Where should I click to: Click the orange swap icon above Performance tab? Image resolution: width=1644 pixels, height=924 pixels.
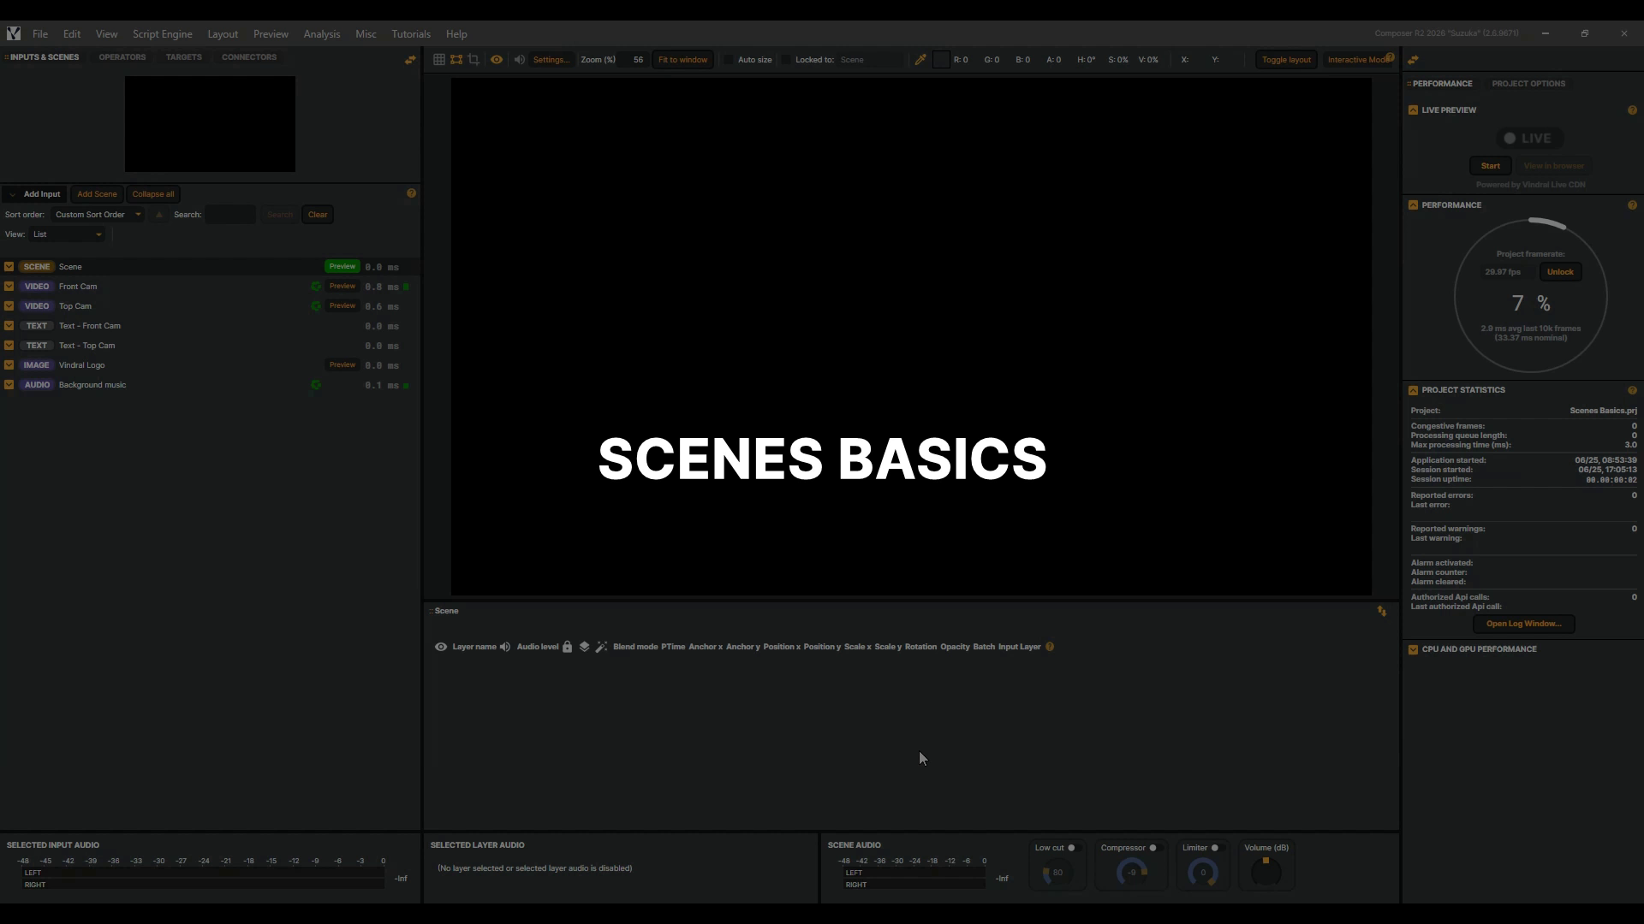[x=1413, y=60]
